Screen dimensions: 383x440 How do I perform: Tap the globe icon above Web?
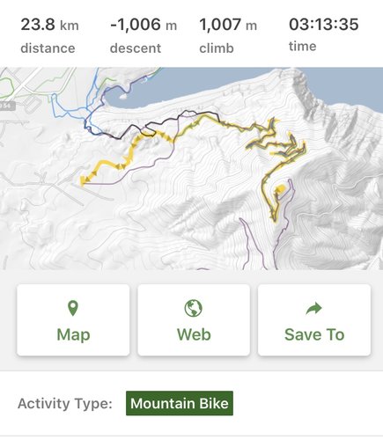194,308
